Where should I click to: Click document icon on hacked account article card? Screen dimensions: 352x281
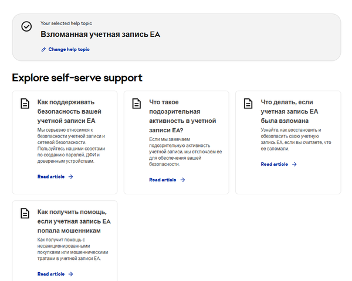[248, 104]
